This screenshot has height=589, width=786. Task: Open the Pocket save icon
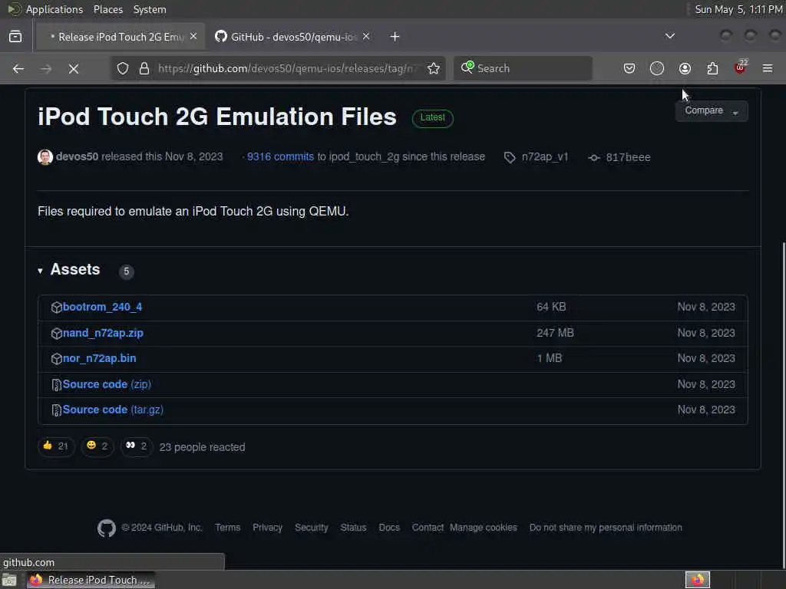629,68
